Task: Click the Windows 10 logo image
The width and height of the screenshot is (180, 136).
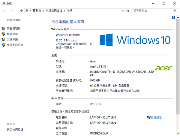Action: coord(135,40)
